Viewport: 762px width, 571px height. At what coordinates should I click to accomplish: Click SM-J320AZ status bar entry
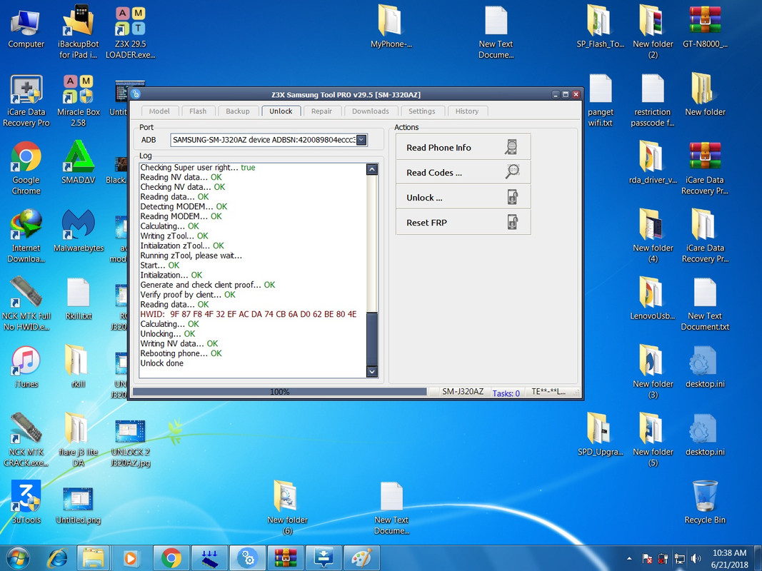click(x=463, y=391)
